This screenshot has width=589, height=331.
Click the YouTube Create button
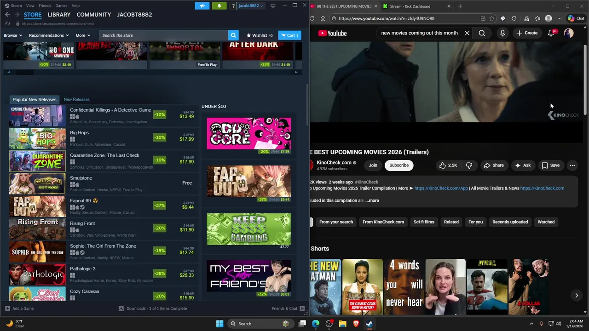[x=527, y=33]
